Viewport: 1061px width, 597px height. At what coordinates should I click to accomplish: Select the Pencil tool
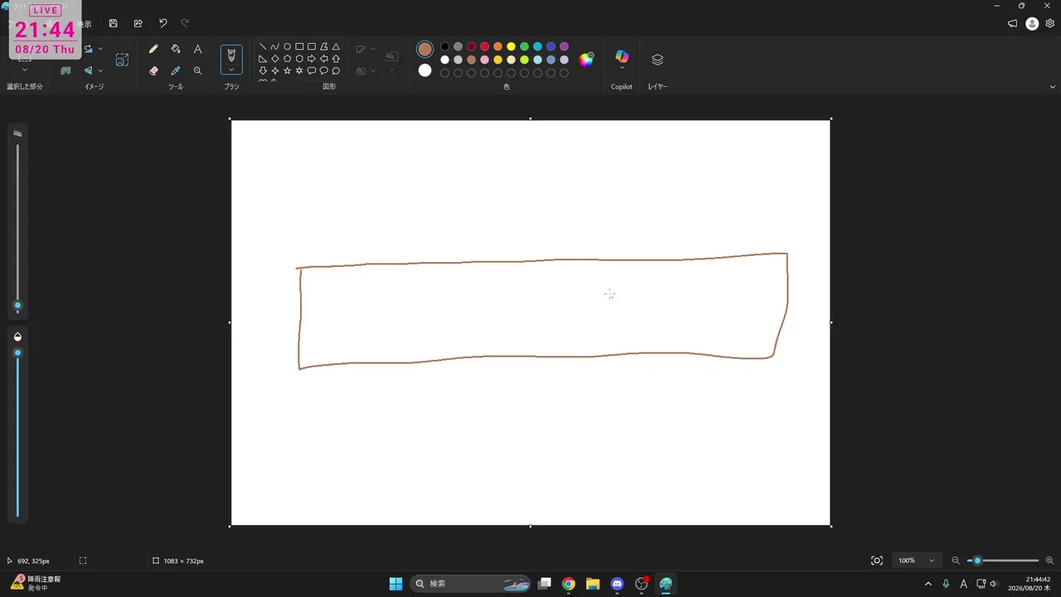pos(153,49)
